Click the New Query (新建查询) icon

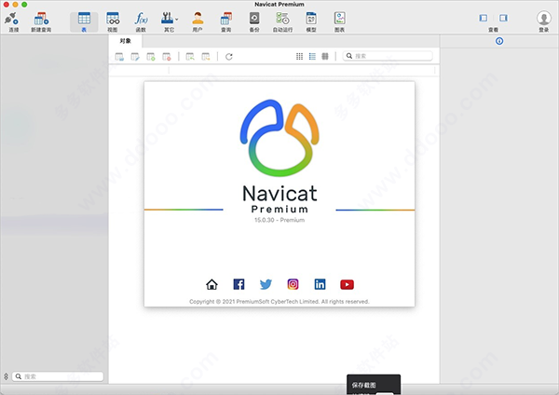pyautogui.click(x=41, y=19)
